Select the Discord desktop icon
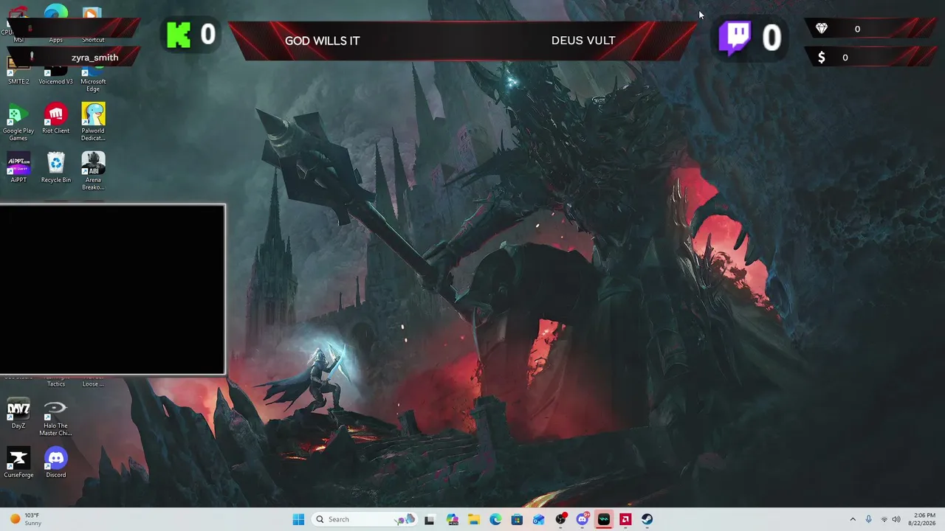Viewport: 945px width, 531px height. point(55,463)
